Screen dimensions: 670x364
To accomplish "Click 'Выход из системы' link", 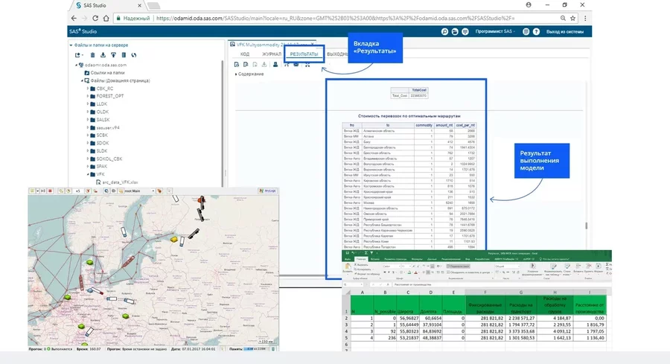I will (564, 31).
